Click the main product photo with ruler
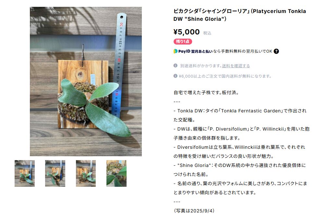320x216 pixels. tap(86, 82)
